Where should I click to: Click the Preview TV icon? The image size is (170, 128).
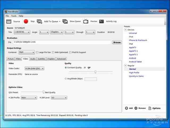coord(86,21)
